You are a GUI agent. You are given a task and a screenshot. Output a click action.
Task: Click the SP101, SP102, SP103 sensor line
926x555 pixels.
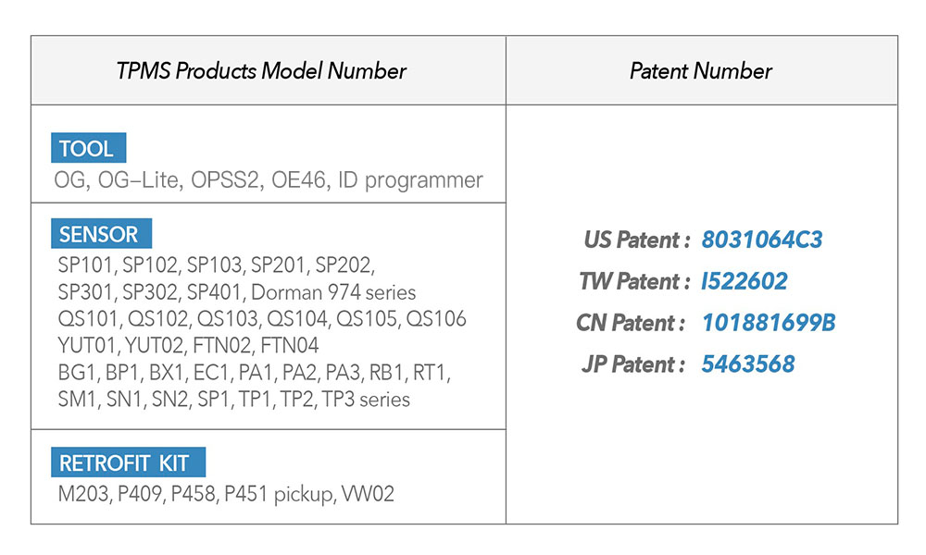pos(215,266)
